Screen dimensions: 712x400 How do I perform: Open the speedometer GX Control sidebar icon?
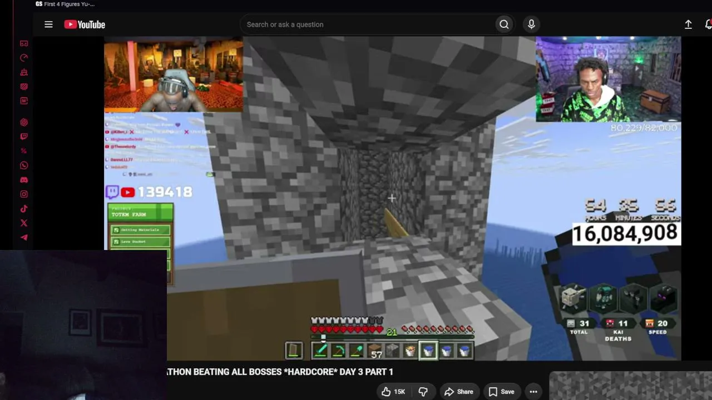tap(24, 58)
